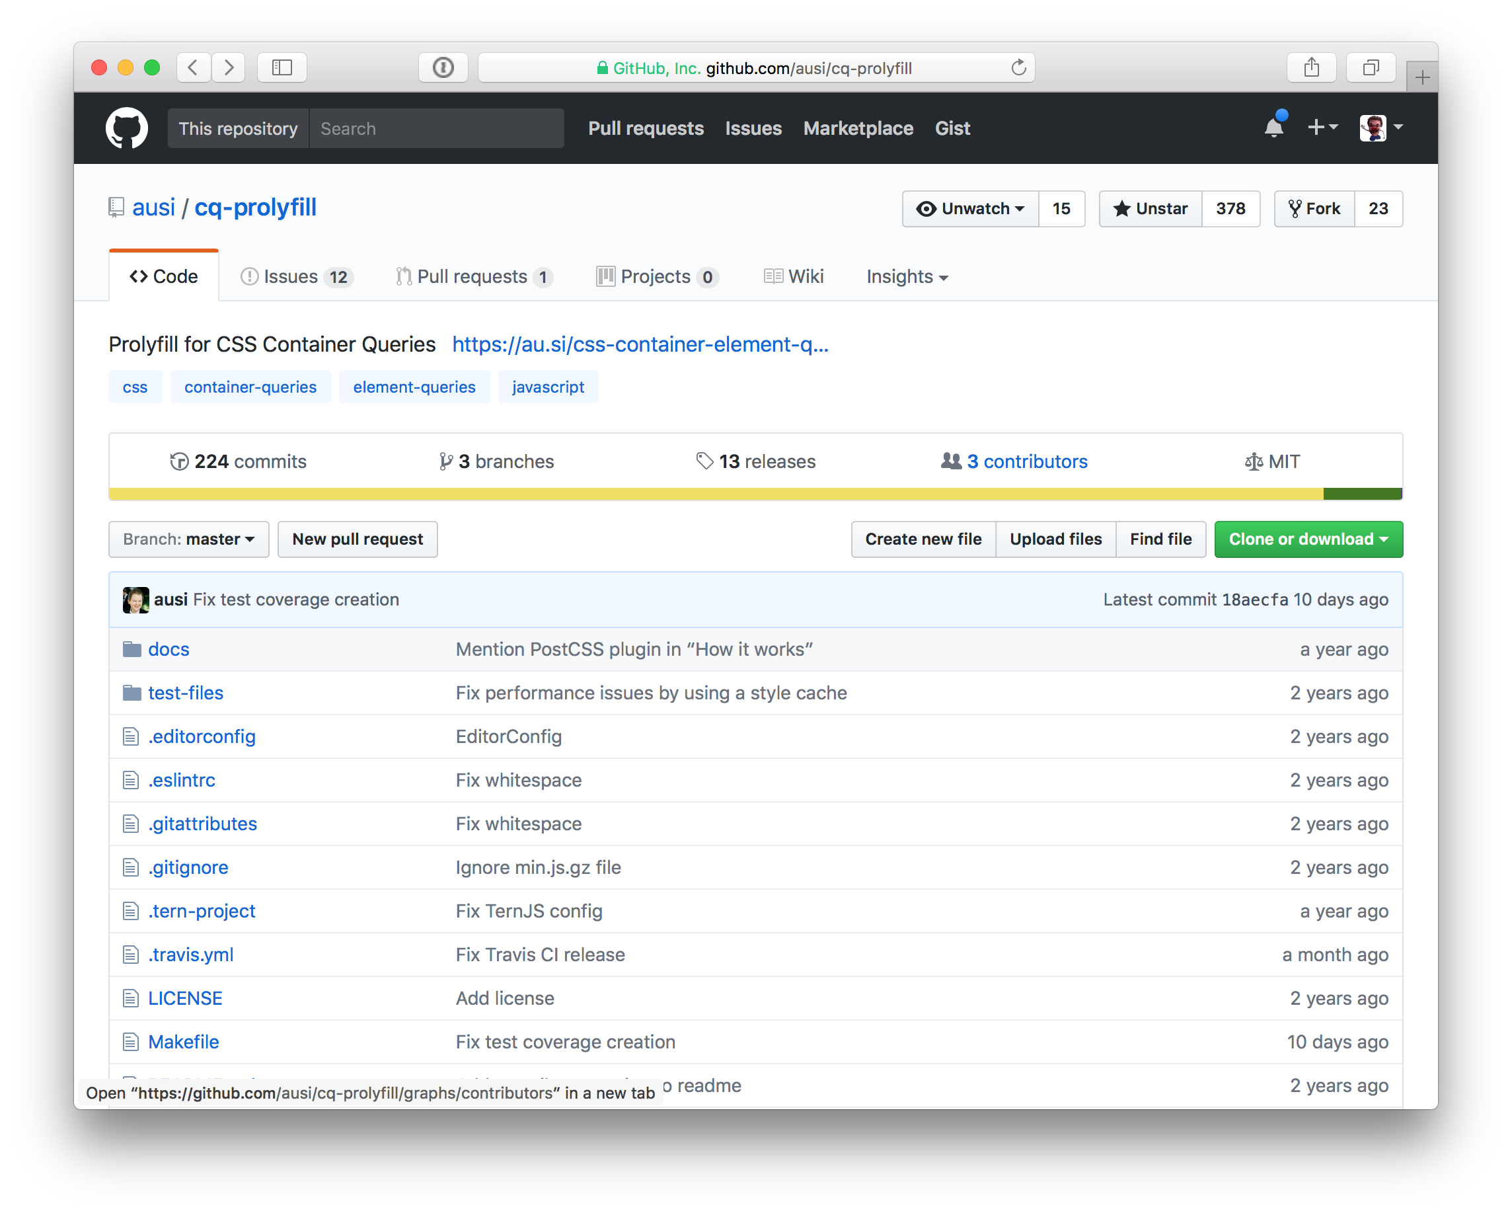Open the Unwatch dropdown

[x=971, y=208]
